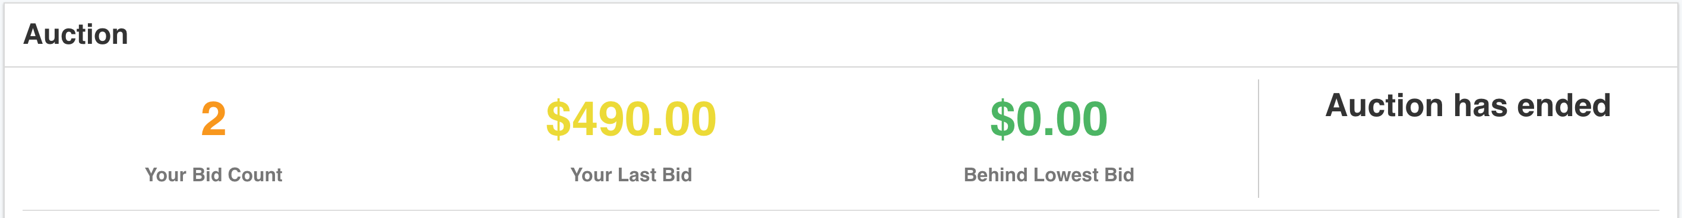The image size is (1682, 218).
Task: Click the word Lowest in Behind Lowest Bid
Action: (x=1062, y=174)
